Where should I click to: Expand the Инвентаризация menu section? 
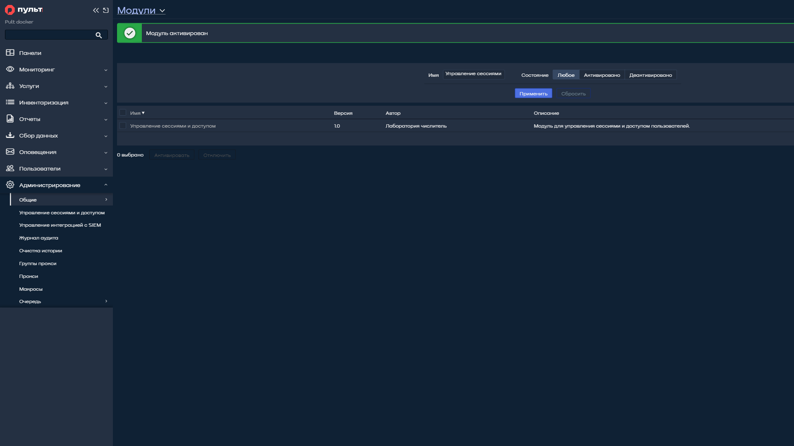click(56, 102)
